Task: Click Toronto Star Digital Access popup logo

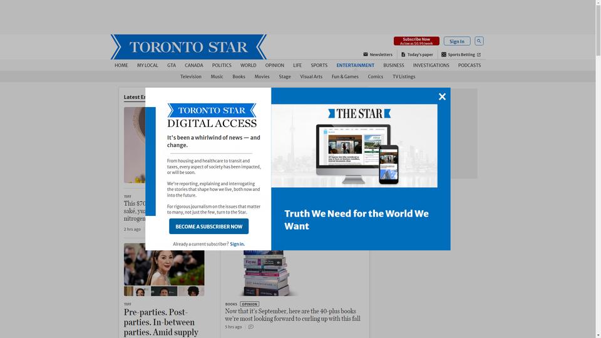Action: pos(212,115)
